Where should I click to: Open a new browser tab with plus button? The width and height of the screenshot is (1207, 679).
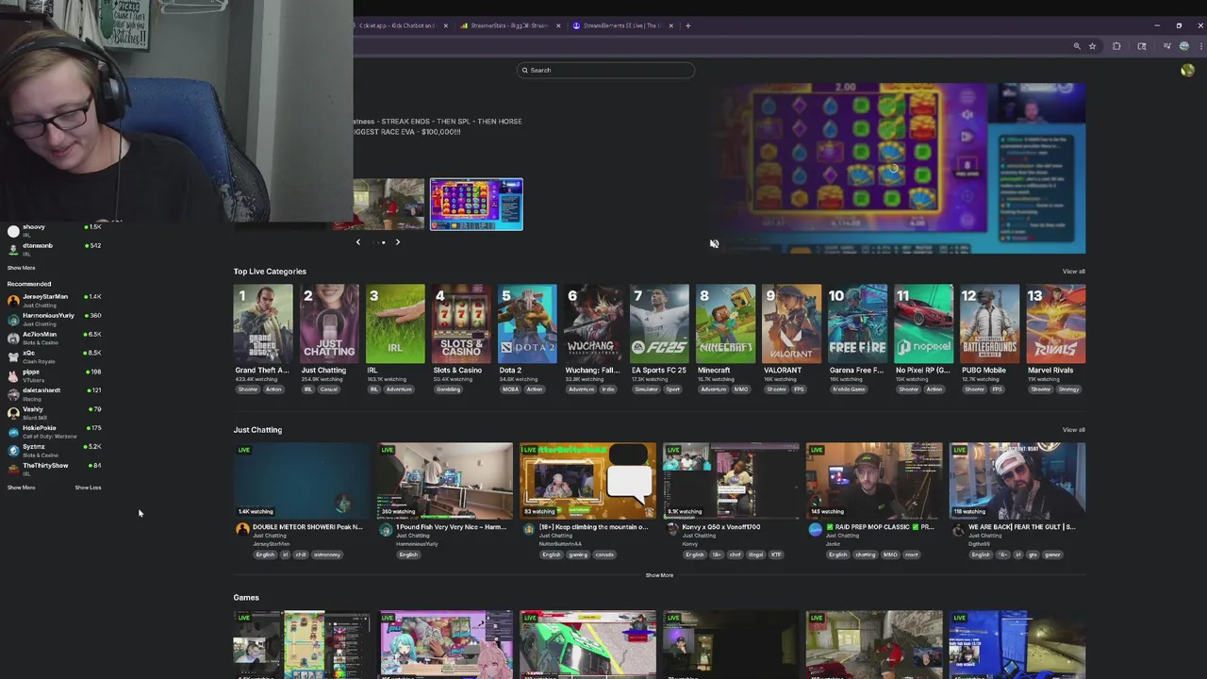point(687,25)
